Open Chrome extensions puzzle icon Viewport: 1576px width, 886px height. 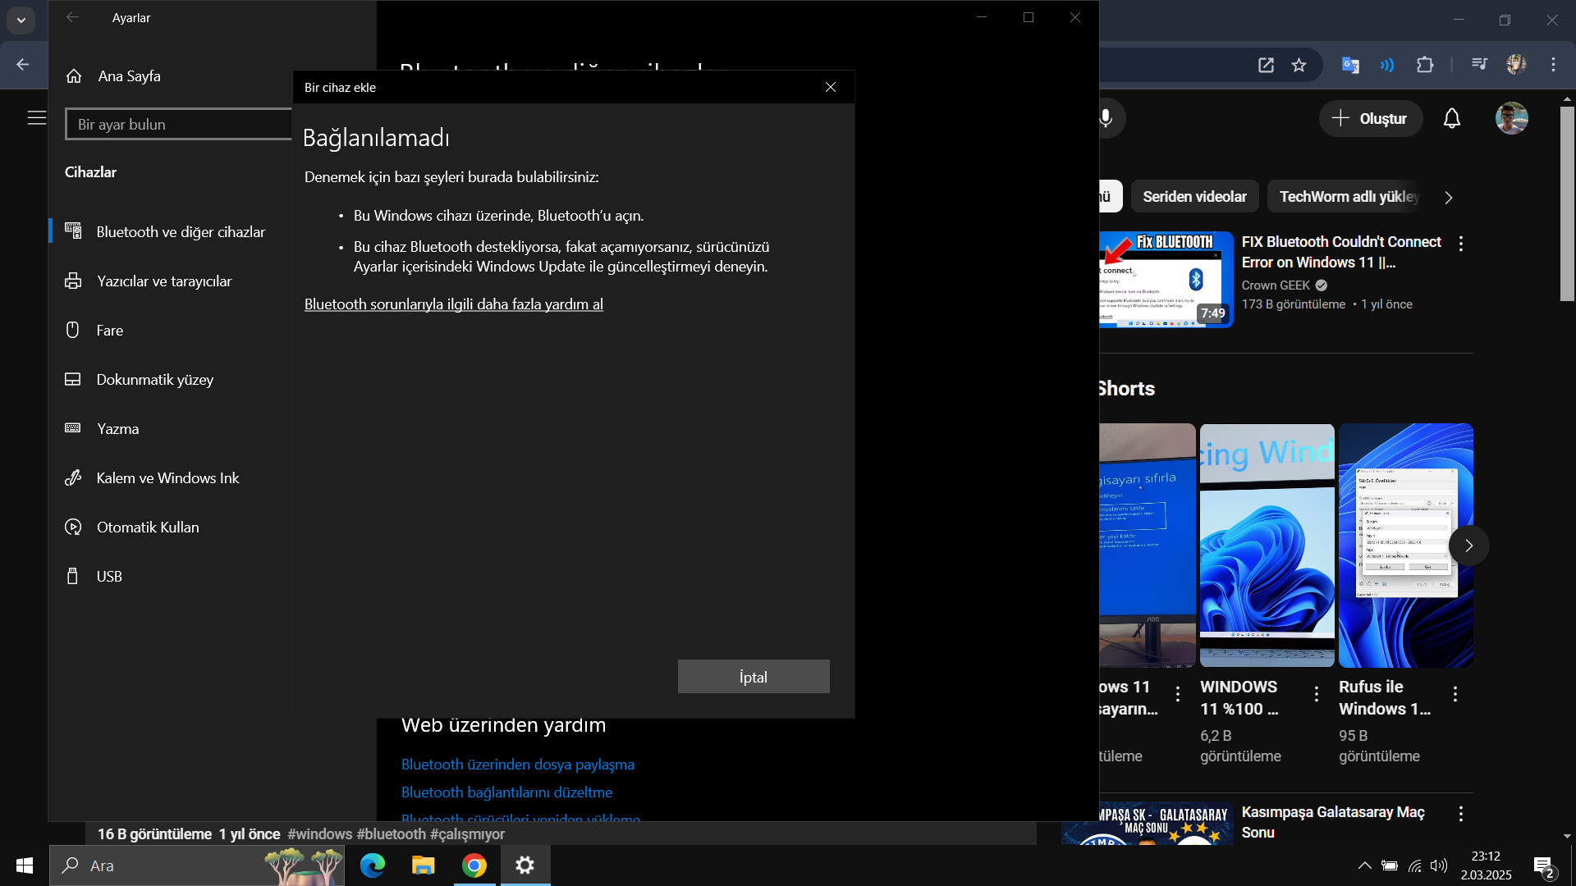(x=1425, y=65)
